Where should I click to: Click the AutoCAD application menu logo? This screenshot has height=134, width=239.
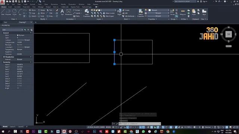pos(2,2)
